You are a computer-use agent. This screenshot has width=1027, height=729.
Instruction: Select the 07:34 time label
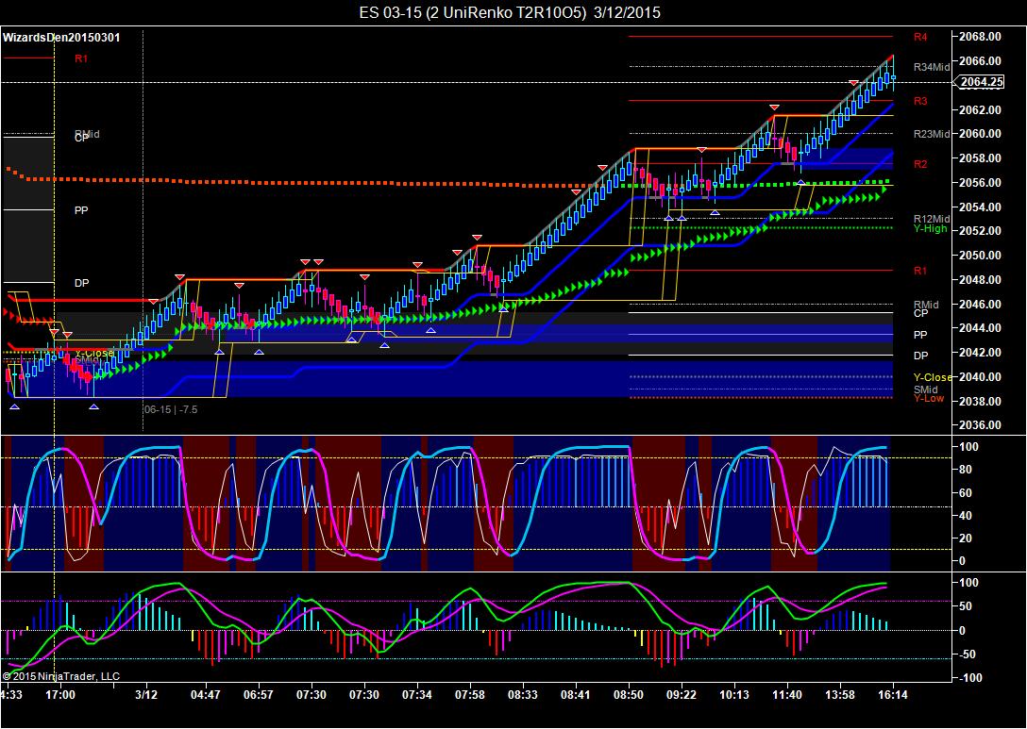coord(416,695)
